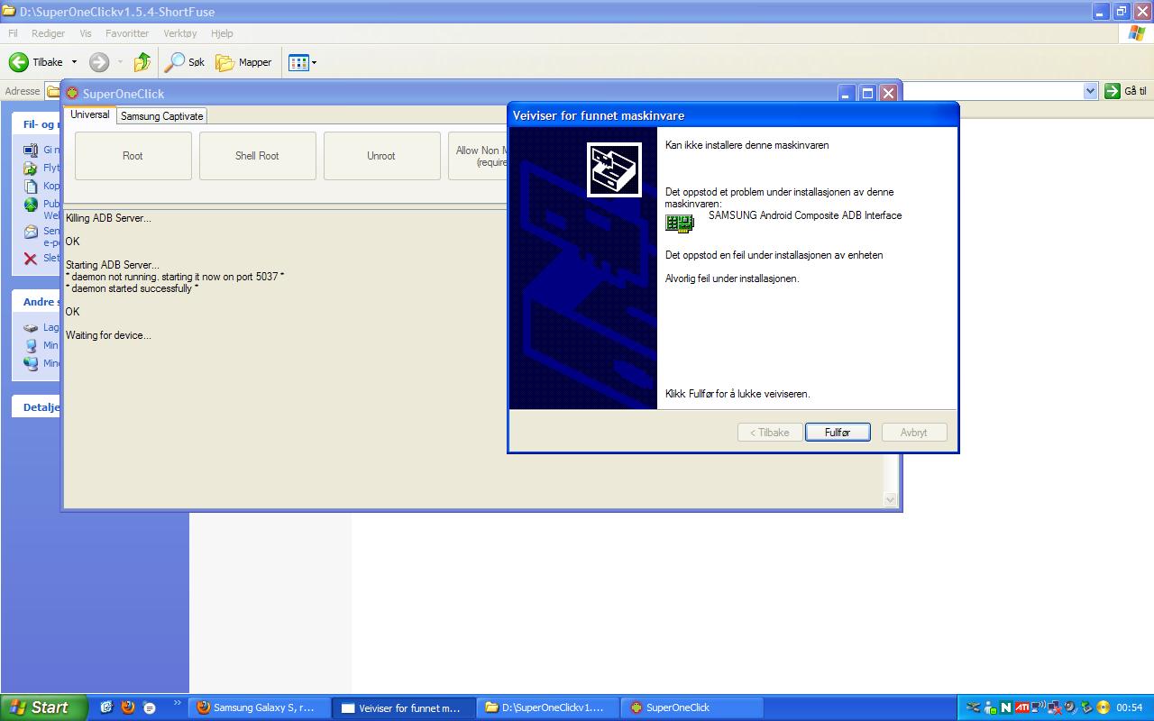Click the hardware wizard graphic icon
Image resolution: width=1154 pixels, height=721 pixels.
614,169
